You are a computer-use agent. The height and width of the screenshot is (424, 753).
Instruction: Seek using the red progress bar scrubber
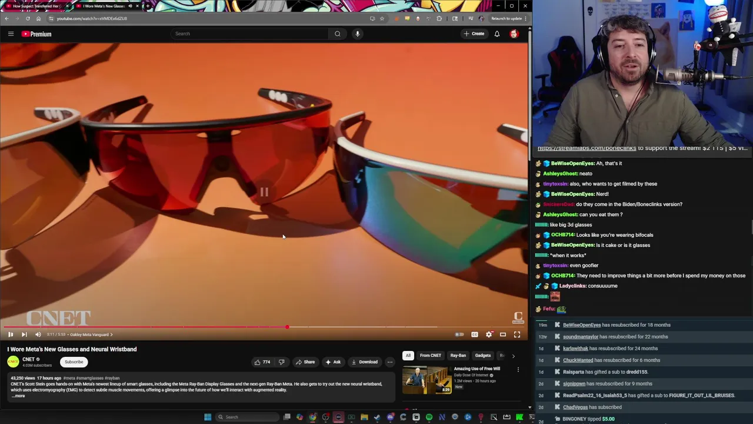pos(287,327)
